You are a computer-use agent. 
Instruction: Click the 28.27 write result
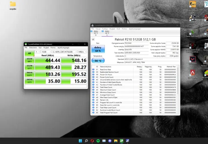[x=74, y=67]
